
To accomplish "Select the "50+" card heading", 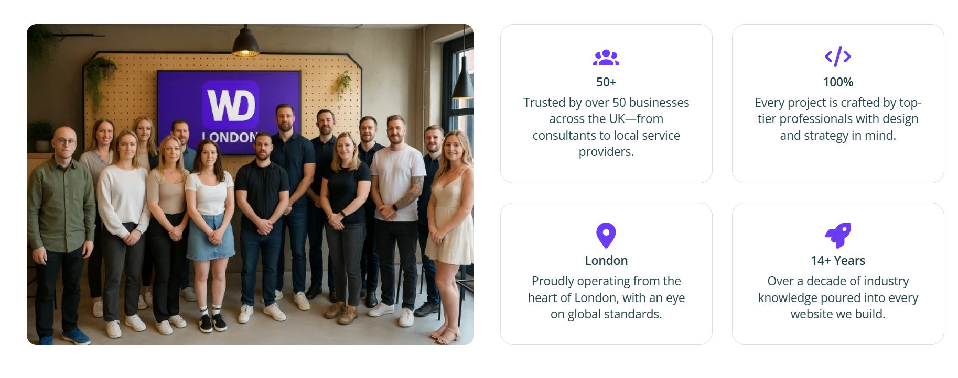I will point(606,82).
